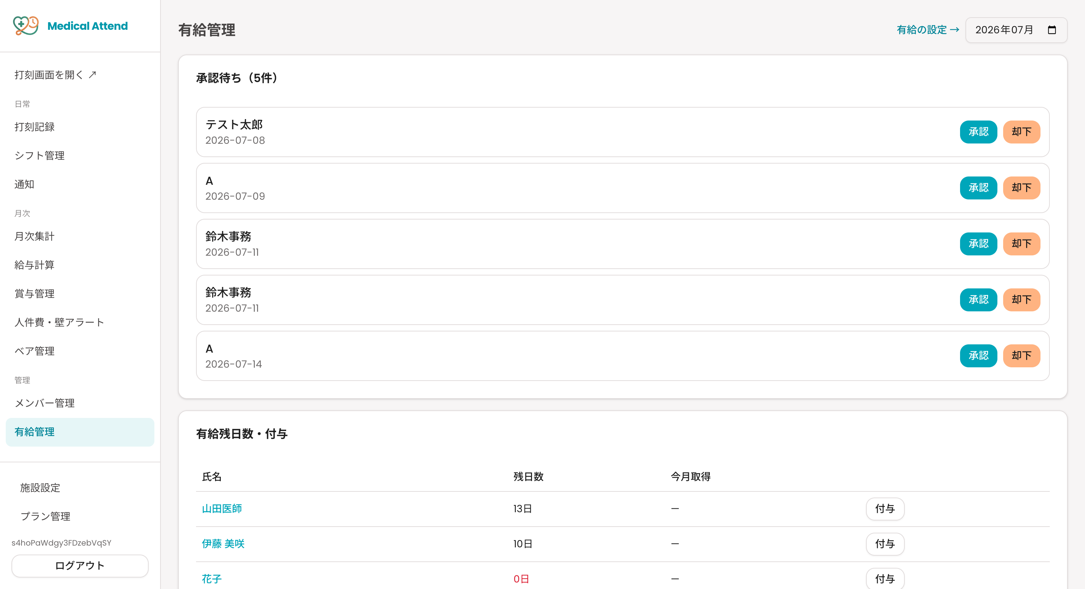Click the red 0日 value
This screenshot has height=589, width=1085.
[521, 579]
